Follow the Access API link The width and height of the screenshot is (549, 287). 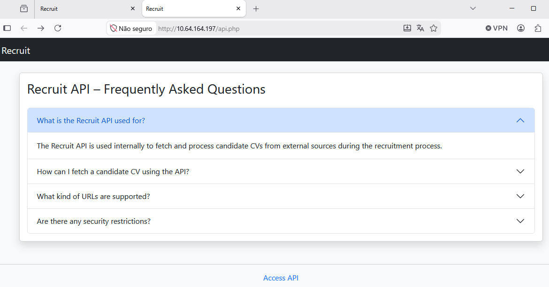click(281, 278)
